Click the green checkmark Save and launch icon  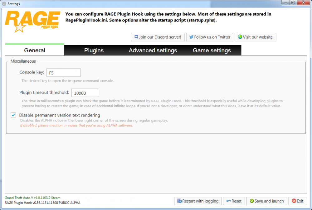252,201
